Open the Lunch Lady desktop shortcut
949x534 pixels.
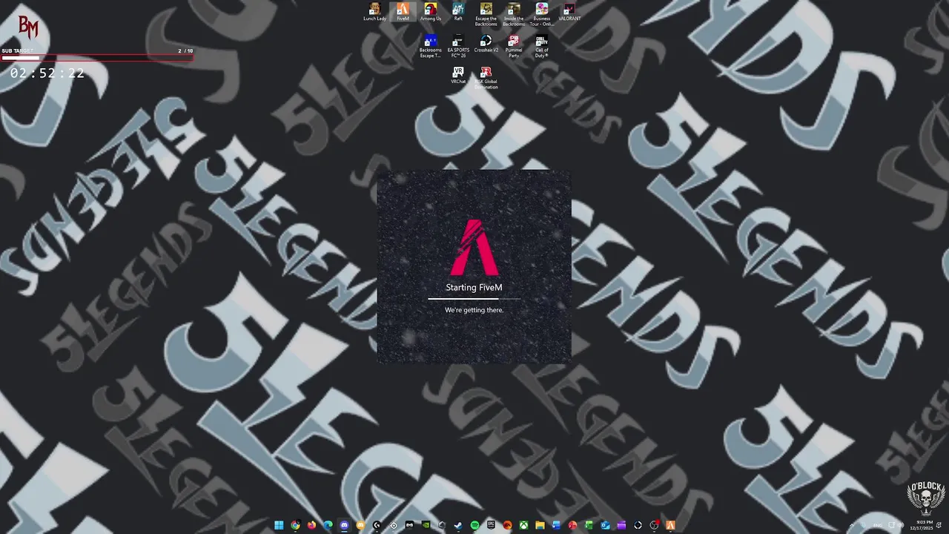tap(374, 12)
